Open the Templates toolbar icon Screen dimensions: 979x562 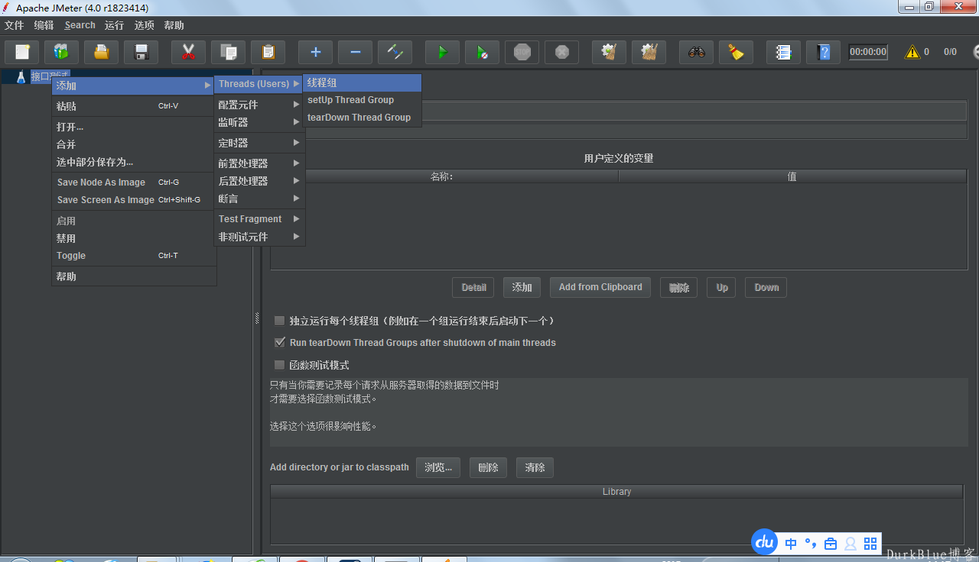click(61, 52)
